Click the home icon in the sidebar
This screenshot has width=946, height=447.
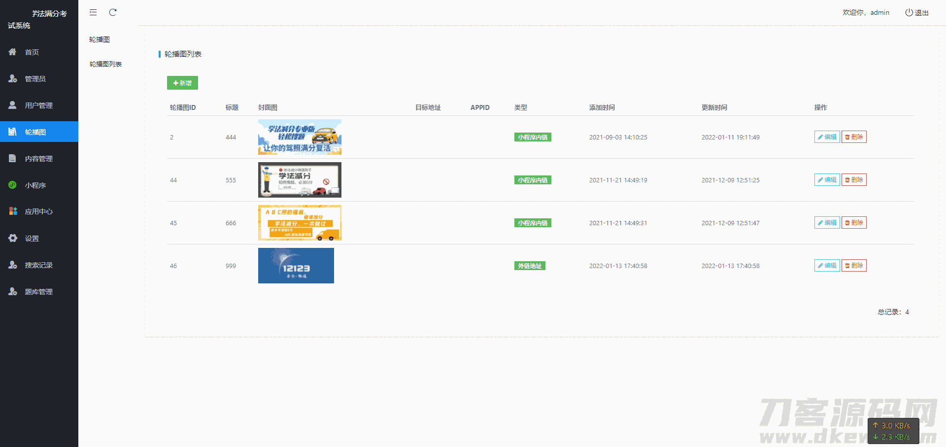coord(13,52)
